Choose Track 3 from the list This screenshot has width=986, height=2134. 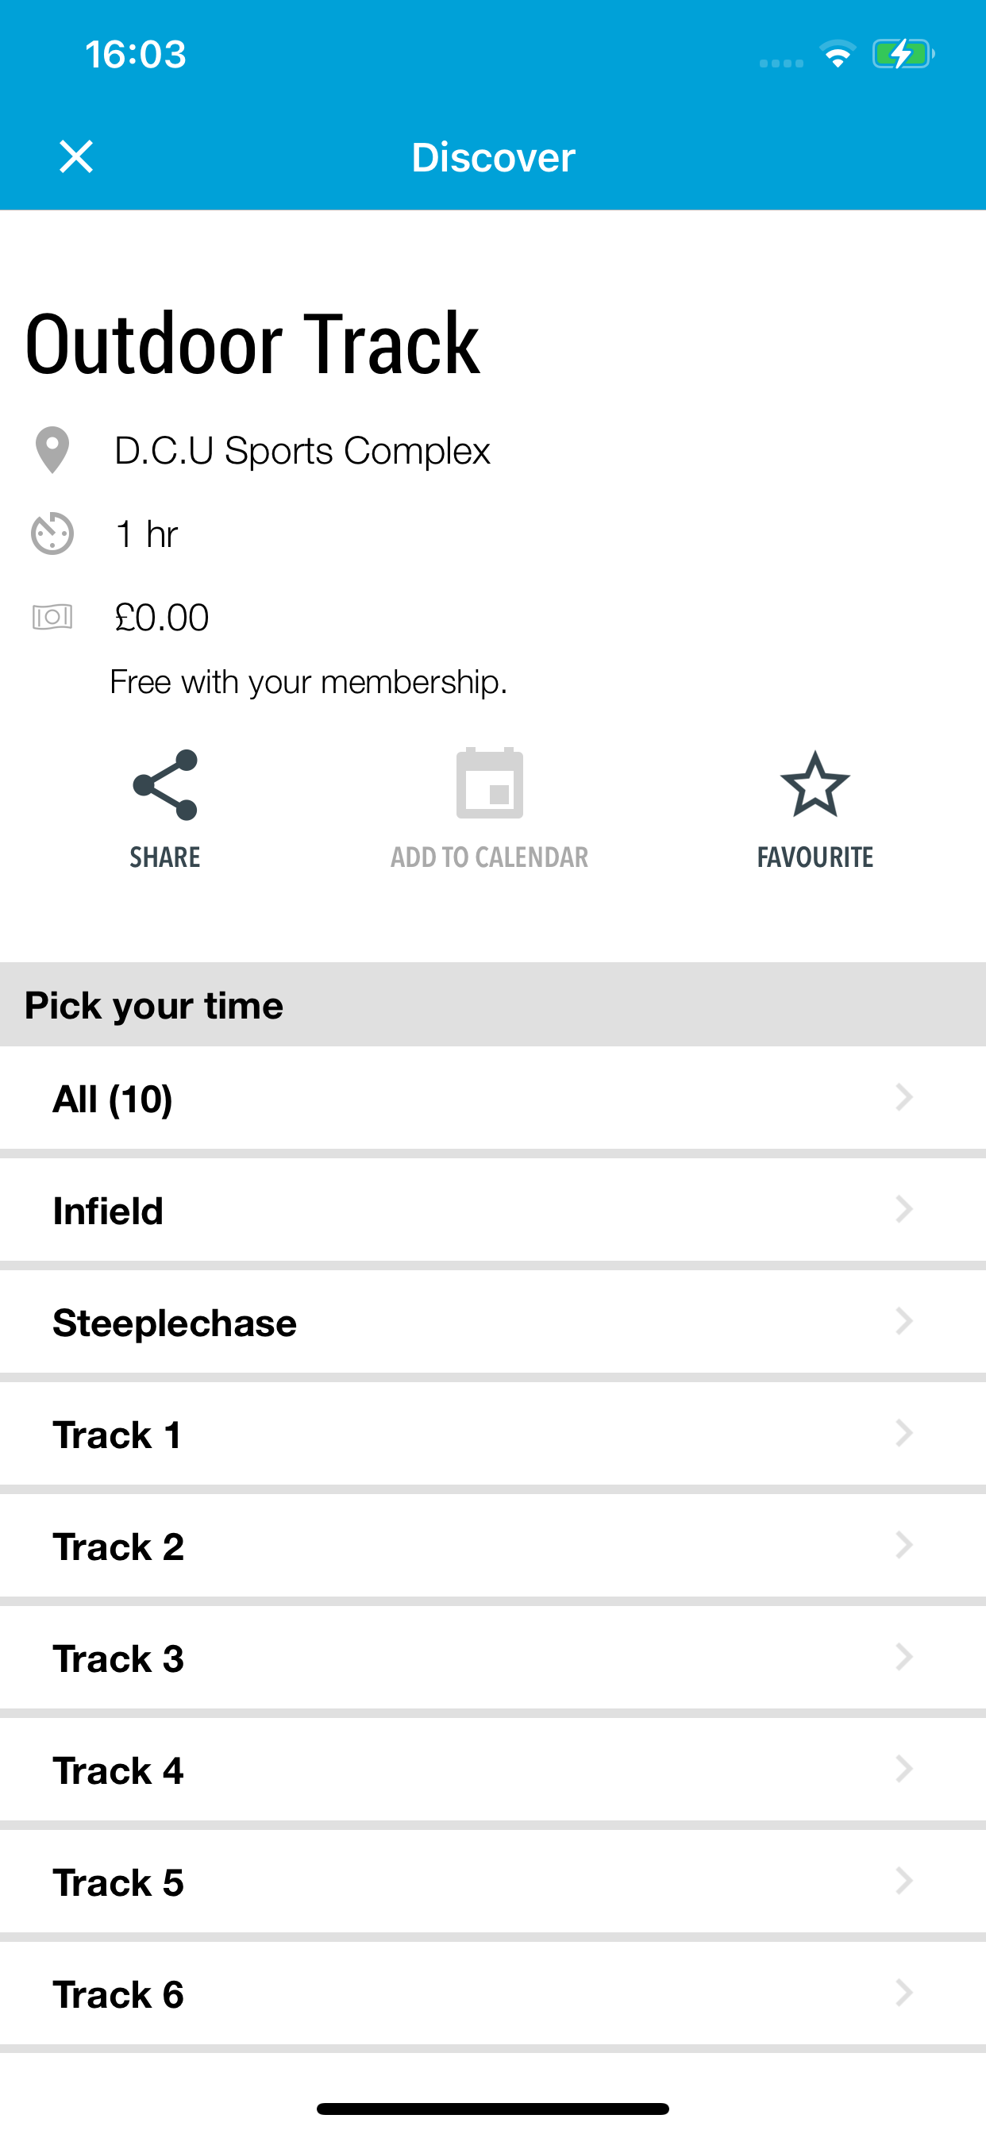coord(493,1658)
